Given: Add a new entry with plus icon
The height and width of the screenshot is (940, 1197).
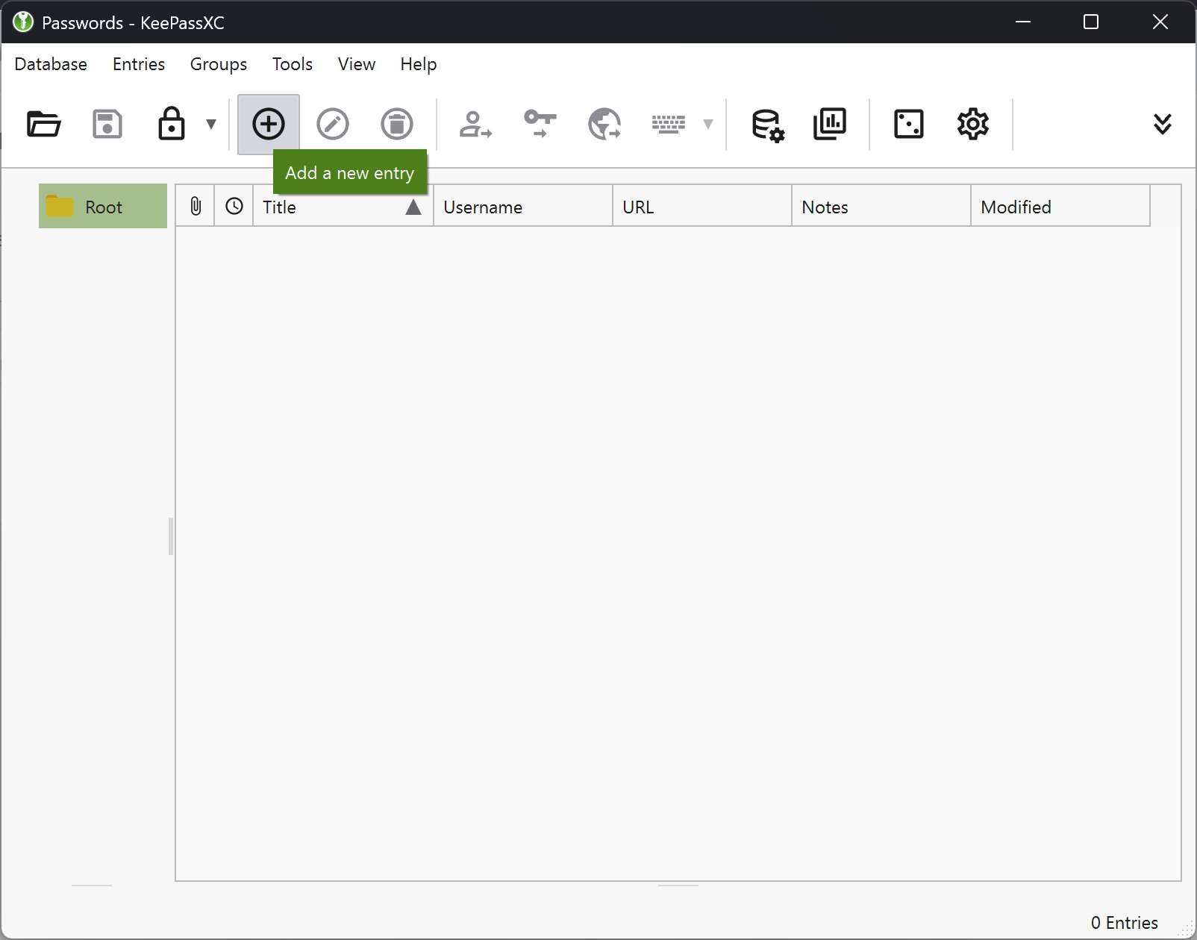Looking at the screenshot, I should click(x=269, y=124).
